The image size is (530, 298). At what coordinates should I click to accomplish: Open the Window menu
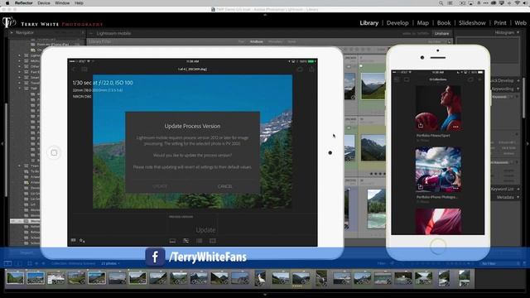click(x=62, y=3)
